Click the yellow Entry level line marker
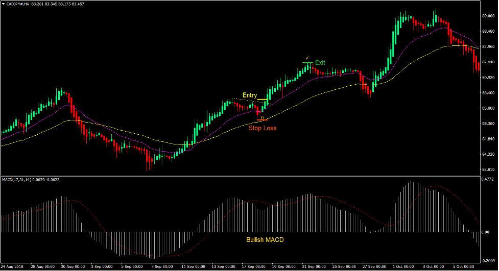This screenshot has height=271, width=499. point(262,100)
